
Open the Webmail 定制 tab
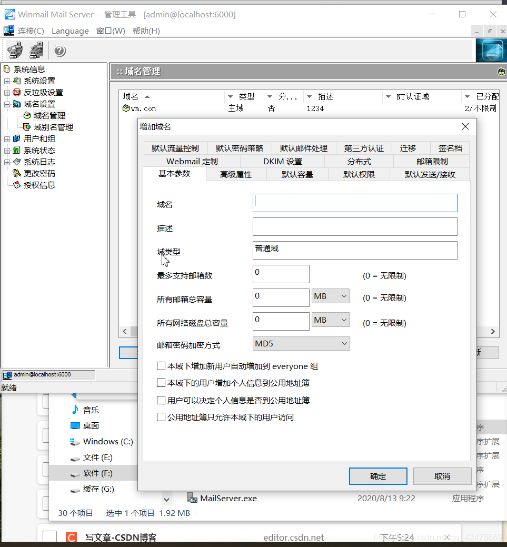click(192, 162)
